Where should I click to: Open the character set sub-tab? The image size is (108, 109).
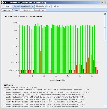point(39,10)
